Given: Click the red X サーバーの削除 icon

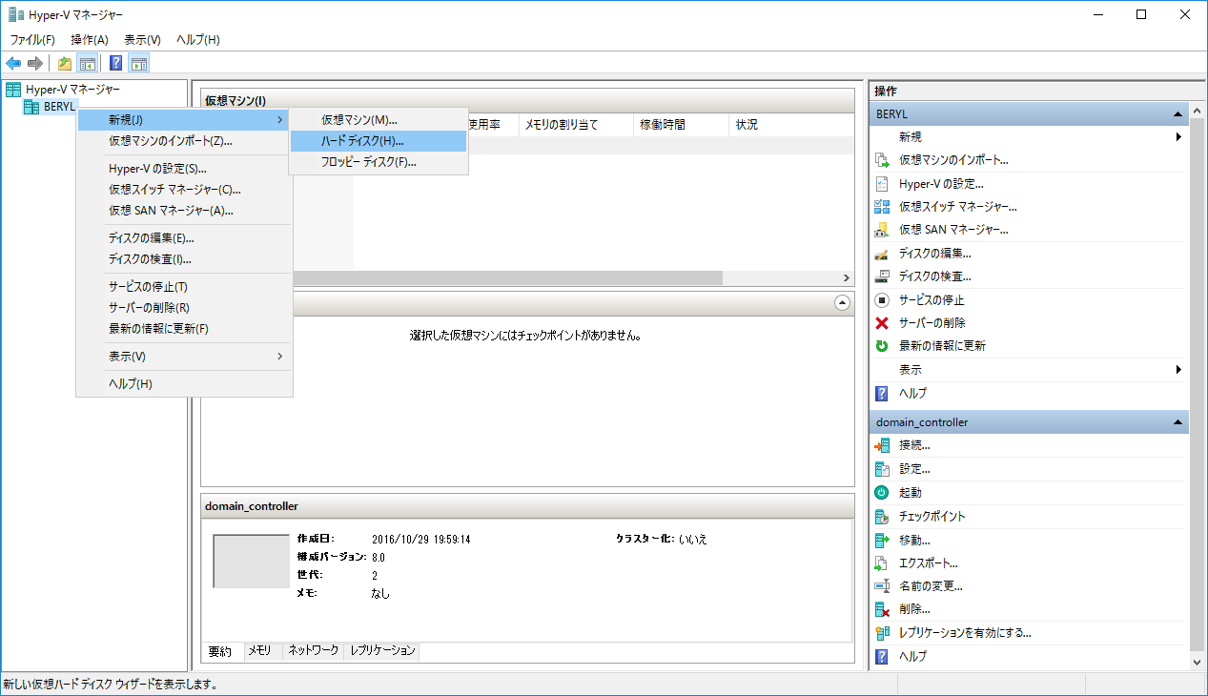Looking at the screenshot, I should [882, 323].
